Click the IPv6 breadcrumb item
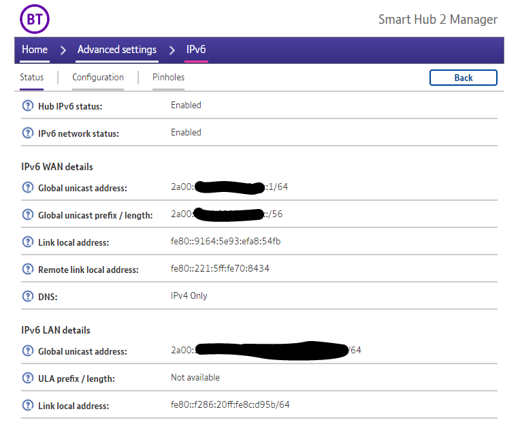 click(x=196, y=50)
